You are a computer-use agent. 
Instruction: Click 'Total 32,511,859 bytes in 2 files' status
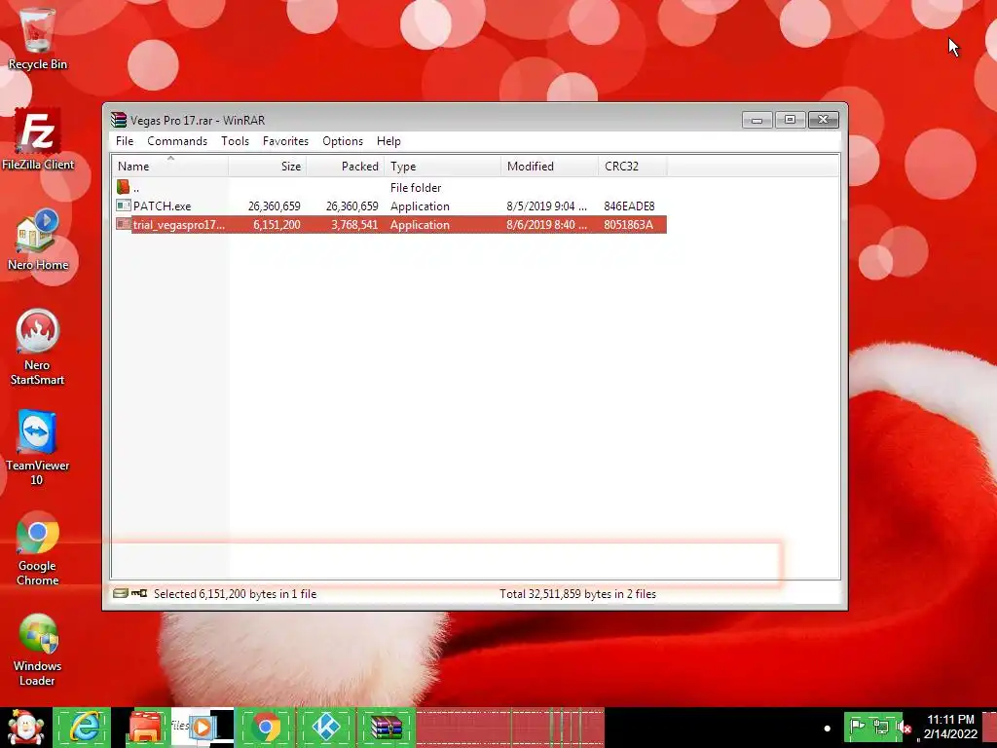[x=577, y=593]
